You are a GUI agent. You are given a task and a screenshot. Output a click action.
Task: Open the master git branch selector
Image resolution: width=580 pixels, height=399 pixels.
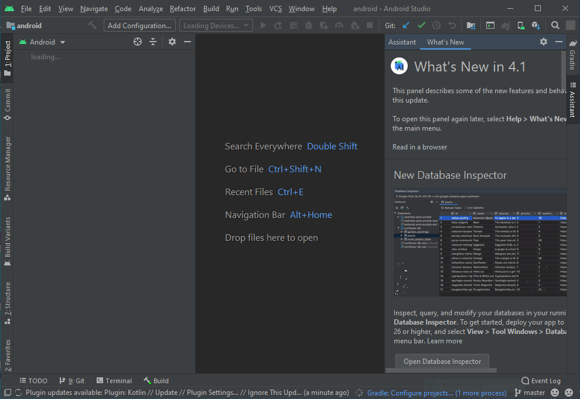pyautogui.click(x=530, y=393)
